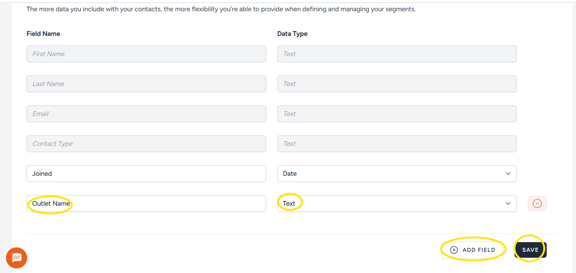Click the disabled Last Name field
This screenshot has width=576, height=273.
(146, 84)
